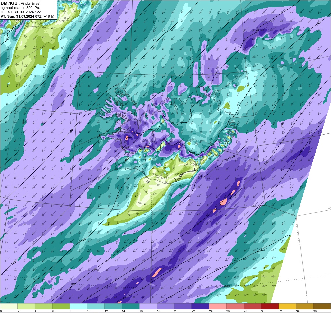The height and width of the screenshot is (313, 331).
Task: Select the '150' contour label on the map
Action: coord(68,58)
